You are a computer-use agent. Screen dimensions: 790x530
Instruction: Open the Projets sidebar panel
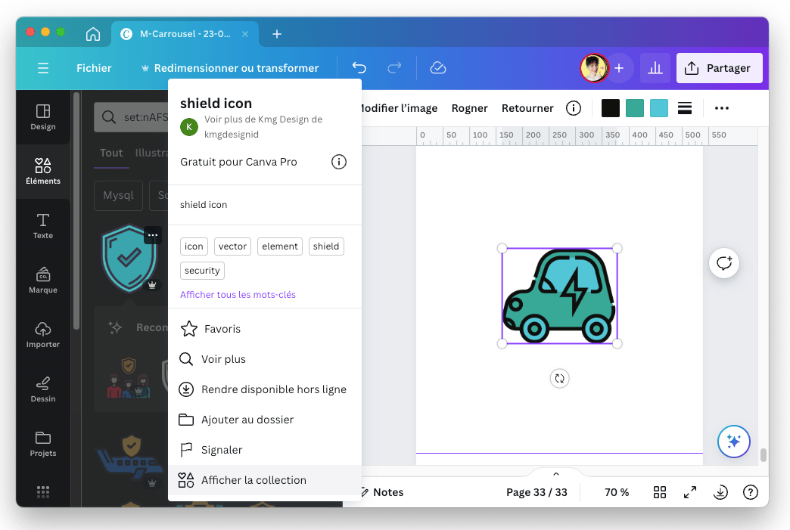[43, 443]
